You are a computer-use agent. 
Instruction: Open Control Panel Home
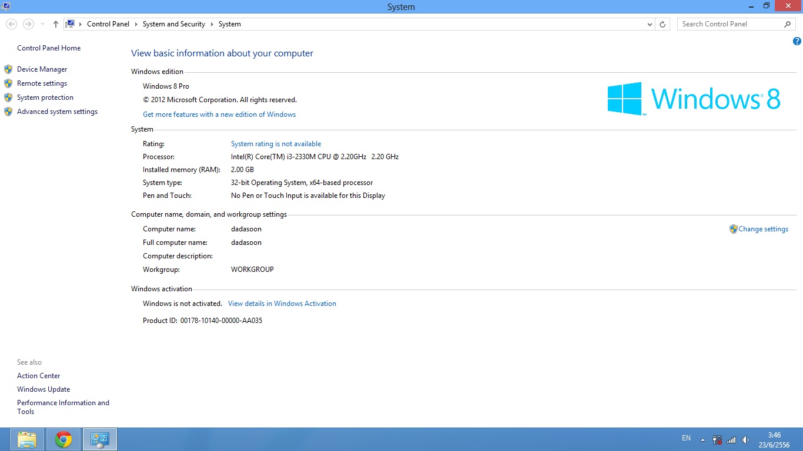49,48
